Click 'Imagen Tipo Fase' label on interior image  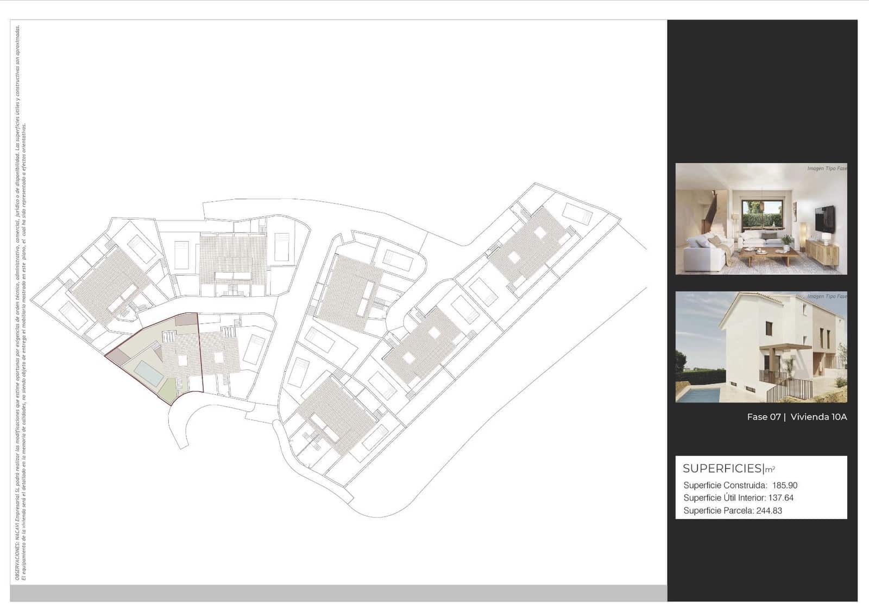click(x=826, y=169)
